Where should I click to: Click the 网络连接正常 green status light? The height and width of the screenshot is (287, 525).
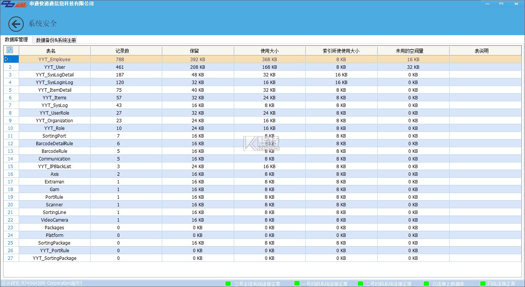[x=483, y=283]
